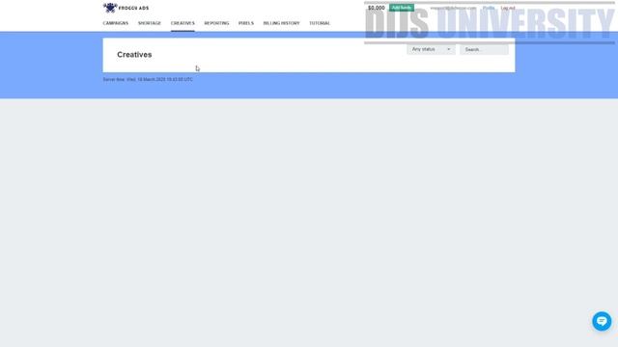The width and height of the screenshot is (618, 347).
Task: Click into the Search field
Action: click(x=484, y=49)
